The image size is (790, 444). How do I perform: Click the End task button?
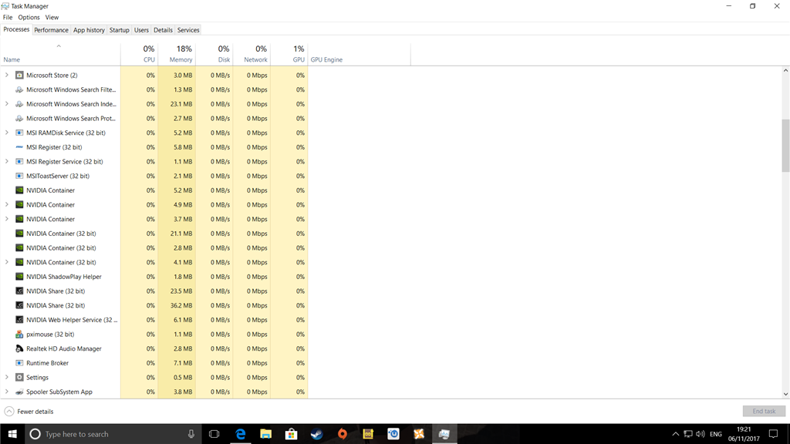tap(764, 412)
